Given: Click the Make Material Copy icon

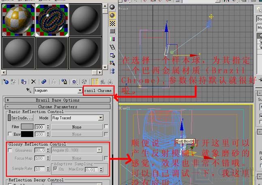Looking at the screenshot, I should [44, 82].
